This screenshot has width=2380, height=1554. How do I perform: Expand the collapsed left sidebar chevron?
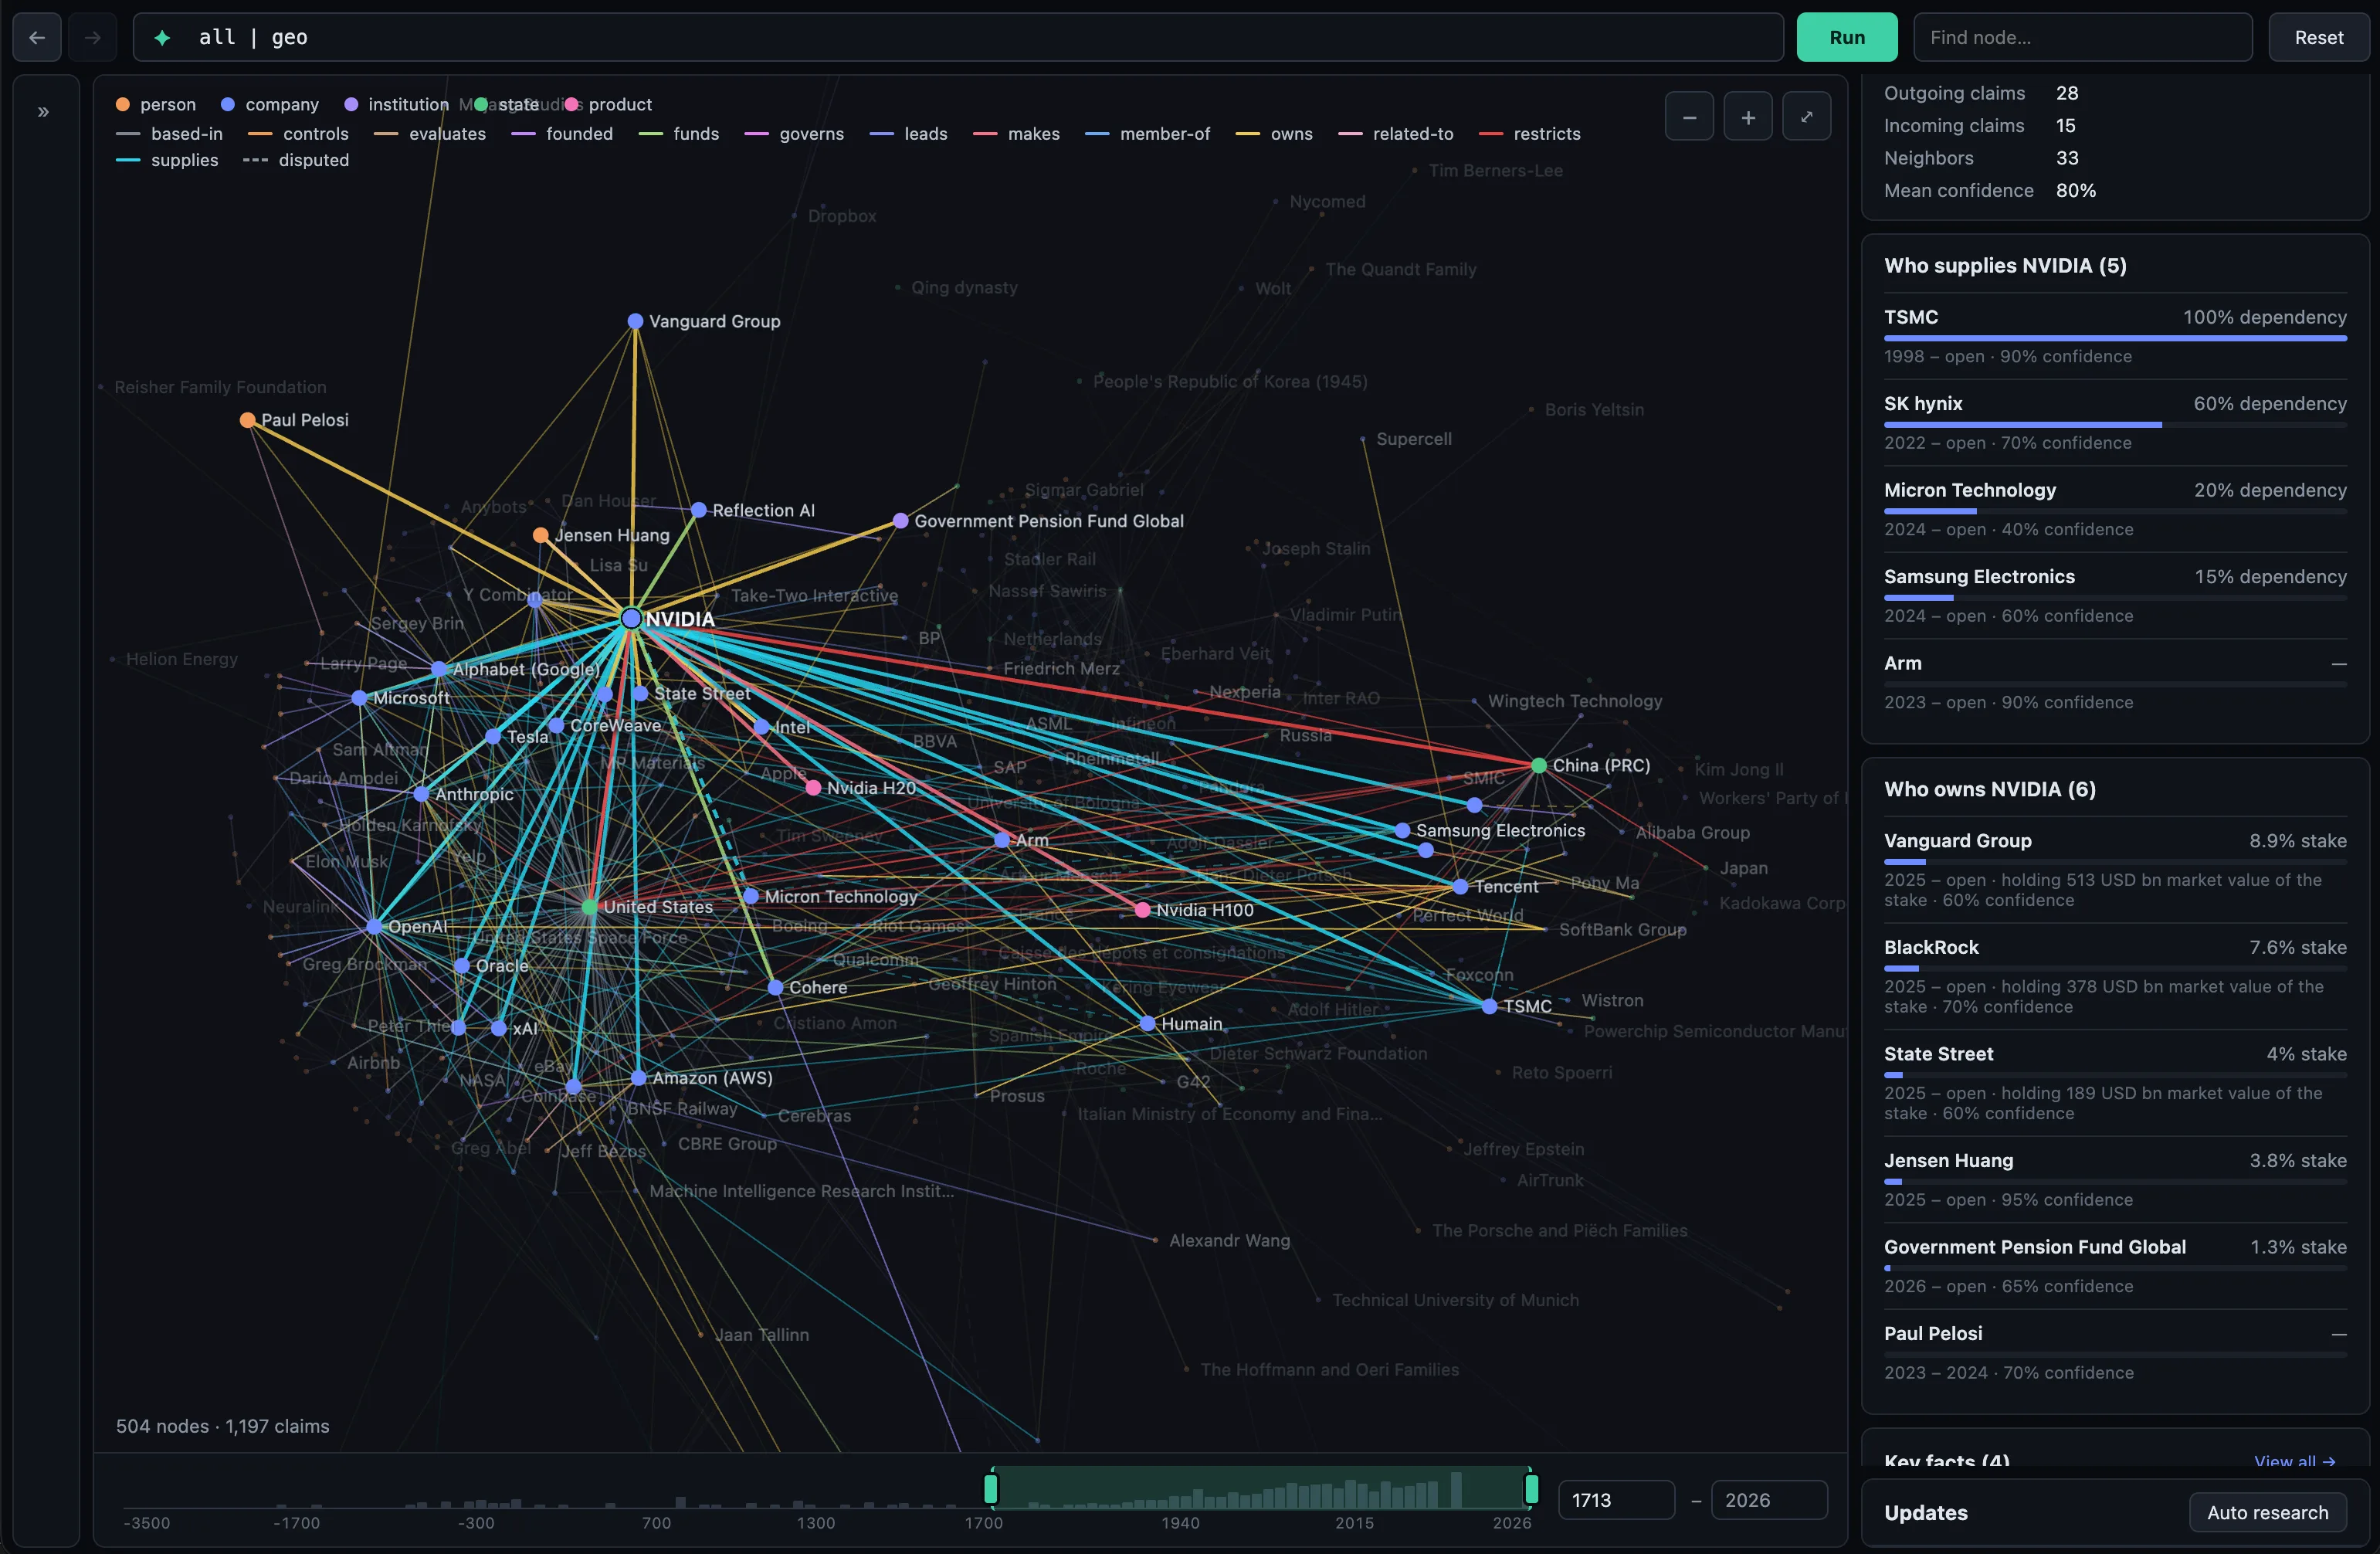click(43, 112)
